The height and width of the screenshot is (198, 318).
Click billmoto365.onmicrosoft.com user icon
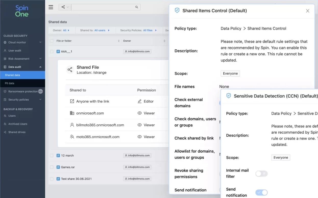[x=72, y=125]
